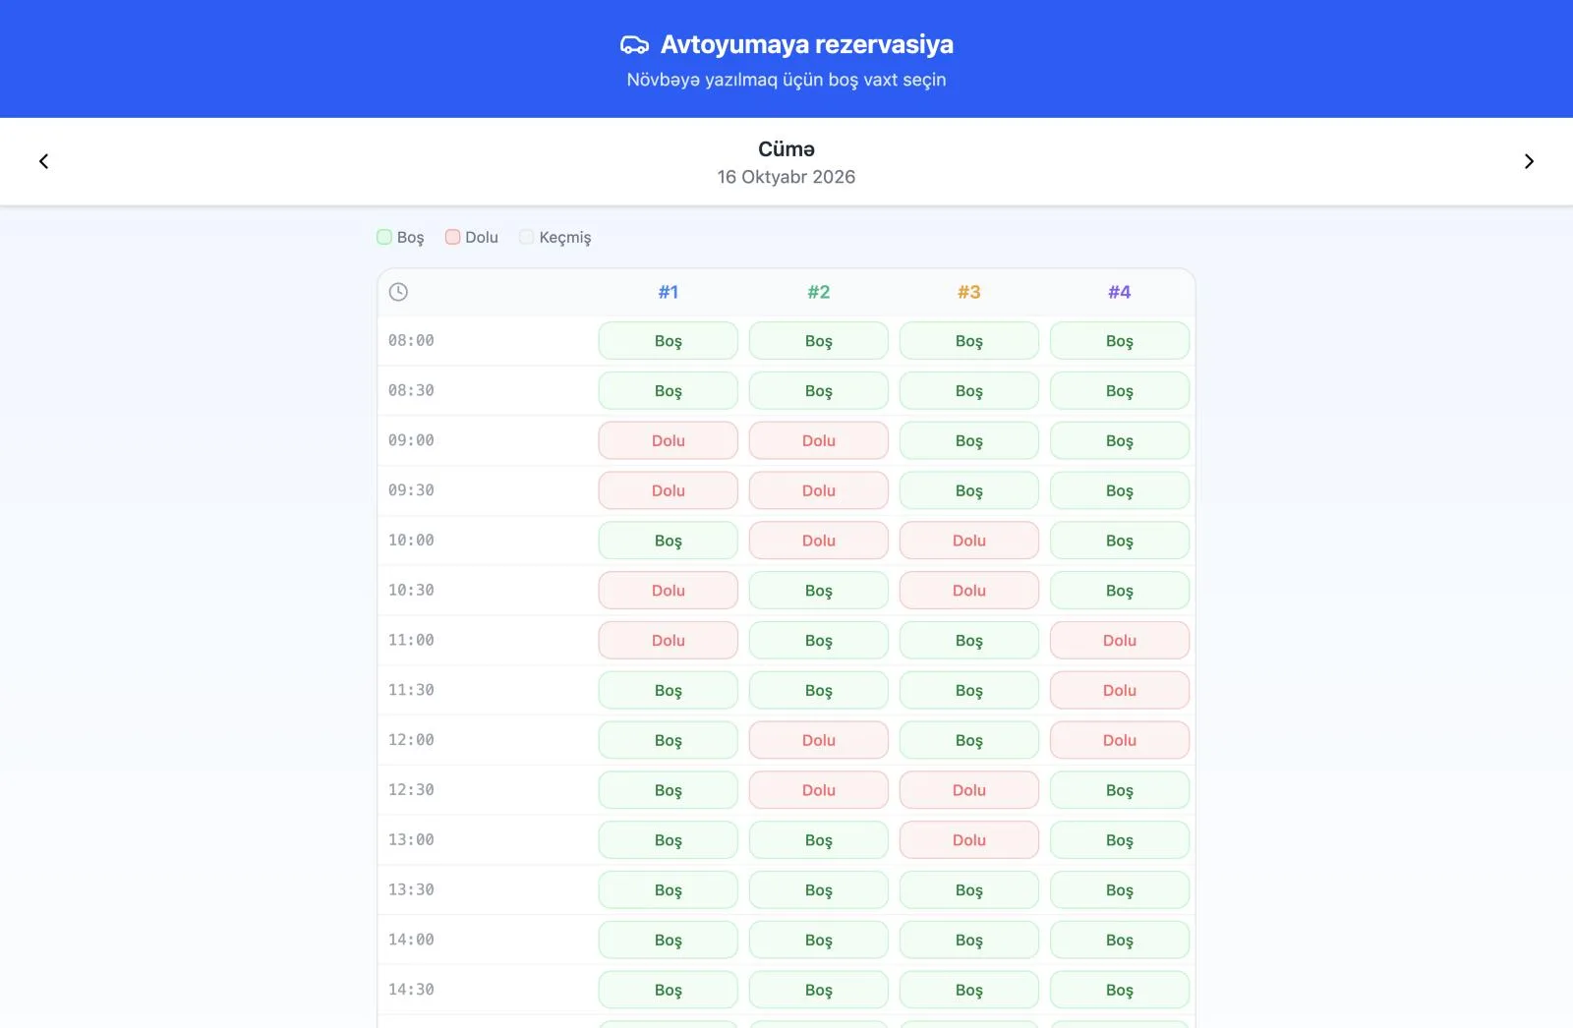Click the red Dolu legend swatch
1573x1028 pixels.
tap(452, 237)
